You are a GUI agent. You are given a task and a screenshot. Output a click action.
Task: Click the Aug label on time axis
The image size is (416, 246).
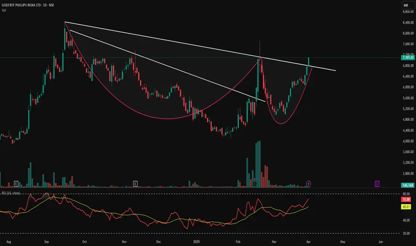[x=9, y=242]
